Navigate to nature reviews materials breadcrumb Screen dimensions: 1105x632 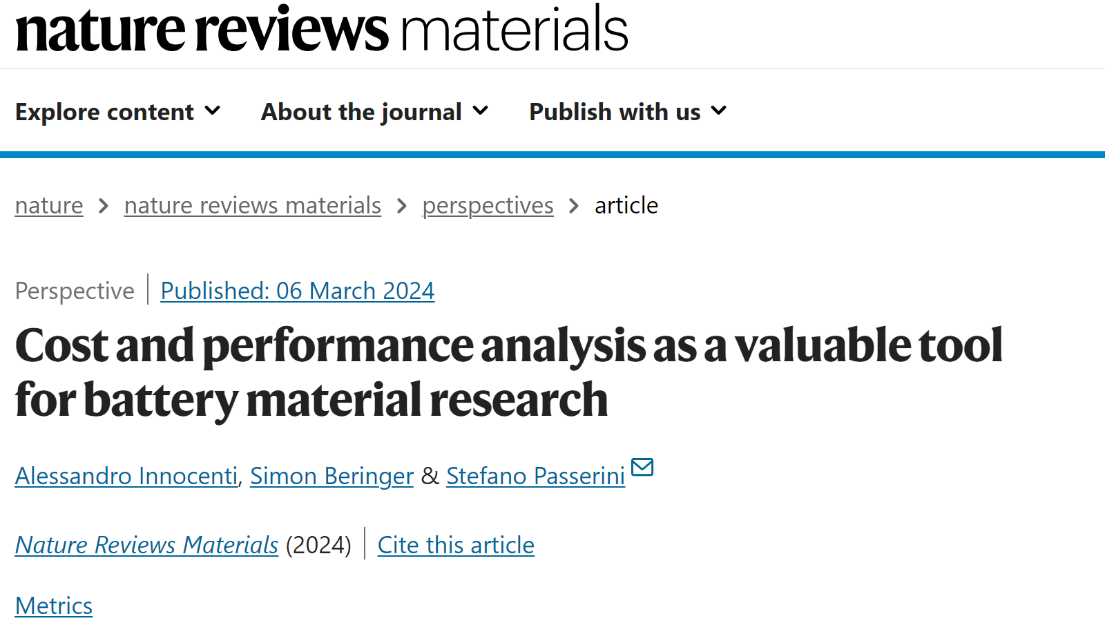point(253,205)
